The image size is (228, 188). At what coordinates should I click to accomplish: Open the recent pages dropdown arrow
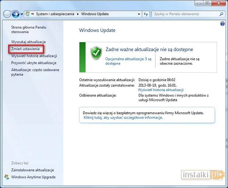coord(22,14)
